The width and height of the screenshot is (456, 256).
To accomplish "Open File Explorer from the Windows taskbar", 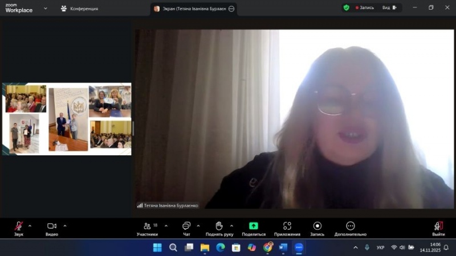I will click(x=205, y=247).
